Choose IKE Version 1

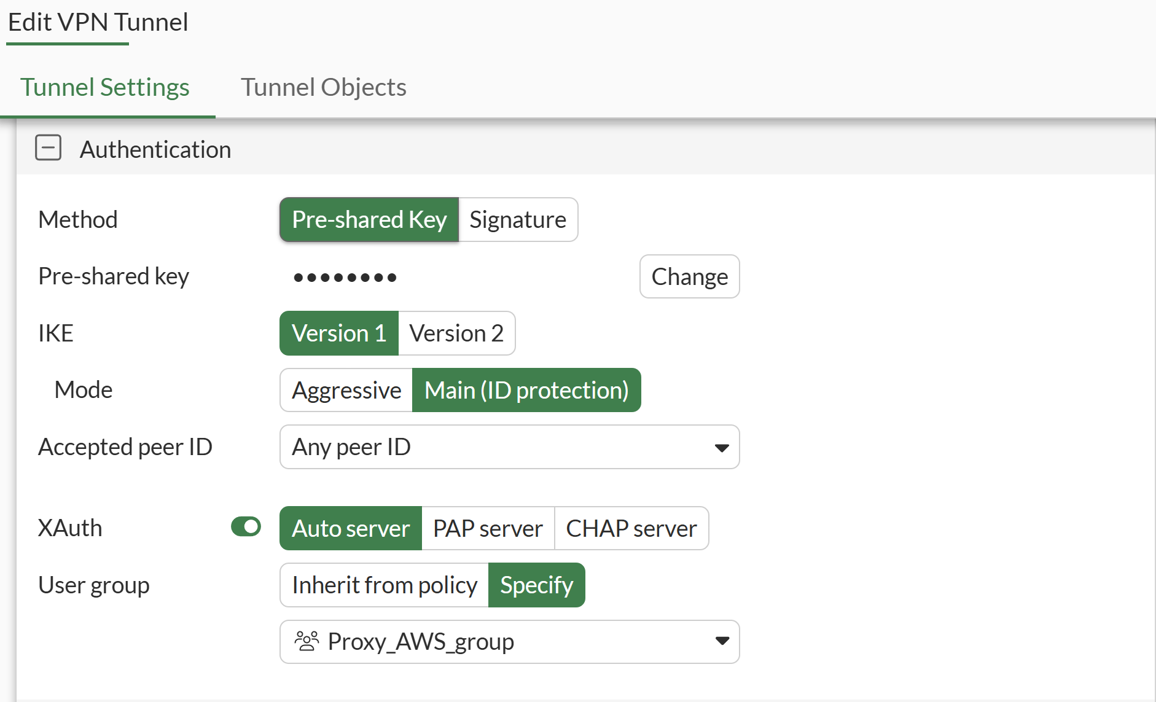click(338, 333)
